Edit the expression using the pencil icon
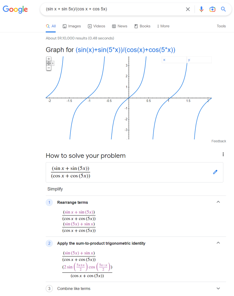Image resolution: width=234 pixels, height=296 pixels. pos(215,172)
